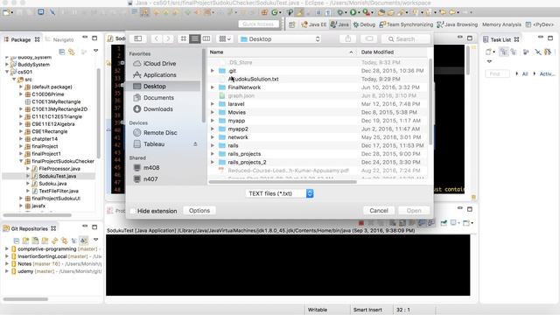The height and width of the screenshot is (315, 560).
Task: Click Open Console icon in Console toolbar
Action: click(x=466, y=223)
